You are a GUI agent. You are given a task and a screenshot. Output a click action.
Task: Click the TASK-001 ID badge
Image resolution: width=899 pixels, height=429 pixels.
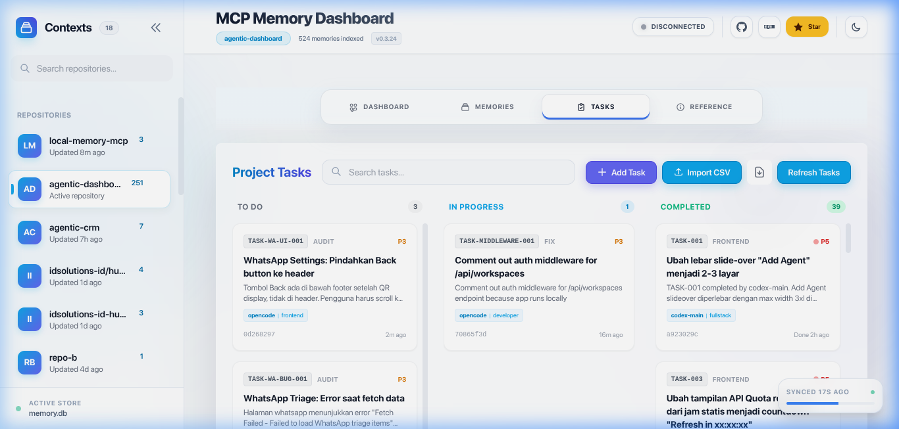pyautogui.click(x=687, y=241)
